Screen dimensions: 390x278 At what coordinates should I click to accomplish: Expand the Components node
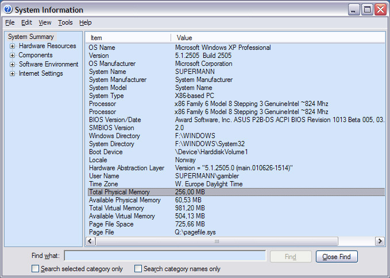(x=12, y=55)
